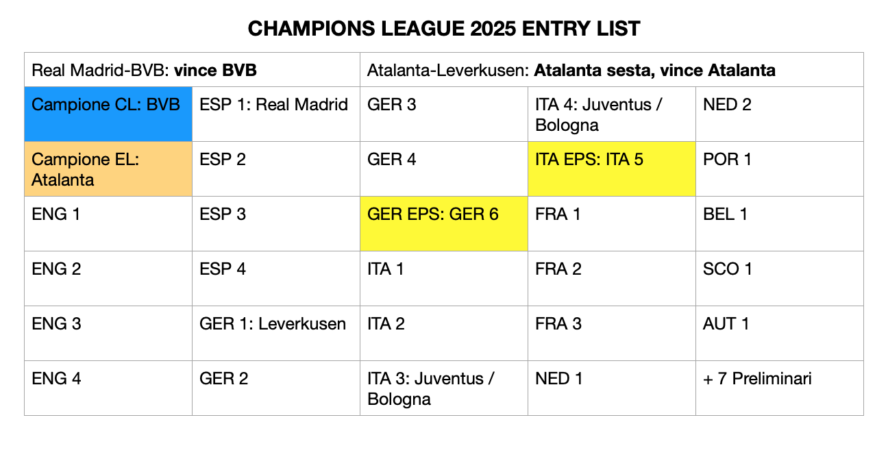Click the Real Madrid-BVB header cell

point(193,70)
